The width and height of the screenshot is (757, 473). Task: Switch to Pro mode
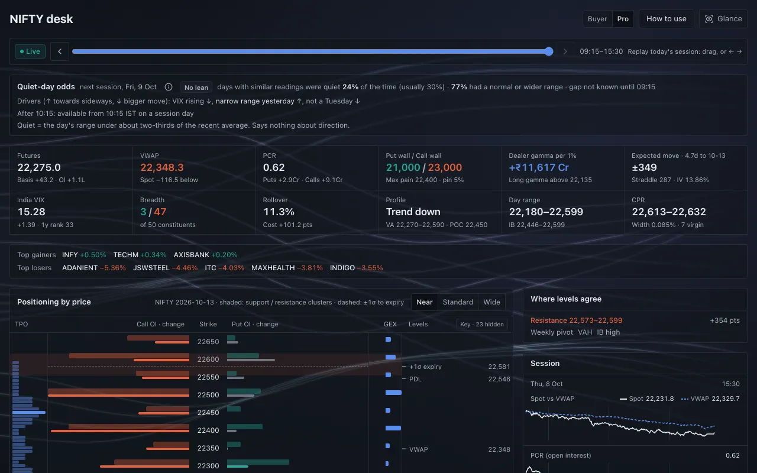click(x=623, y=19)
